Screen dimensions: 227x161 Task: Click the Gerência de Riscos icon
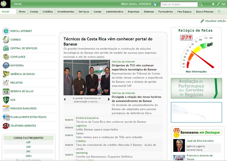(6, 74)
